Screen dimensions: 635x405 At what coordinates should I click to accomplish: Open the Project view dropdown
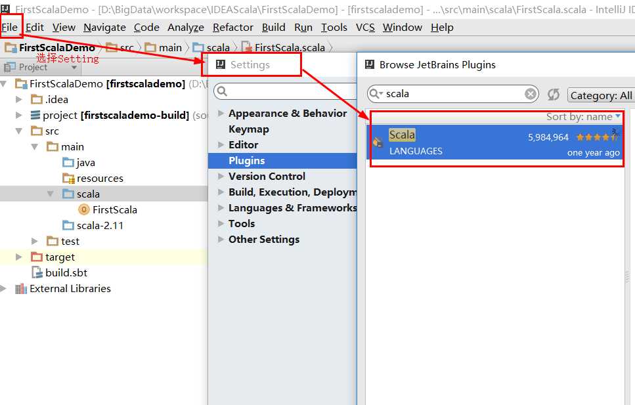coord(74,68)
